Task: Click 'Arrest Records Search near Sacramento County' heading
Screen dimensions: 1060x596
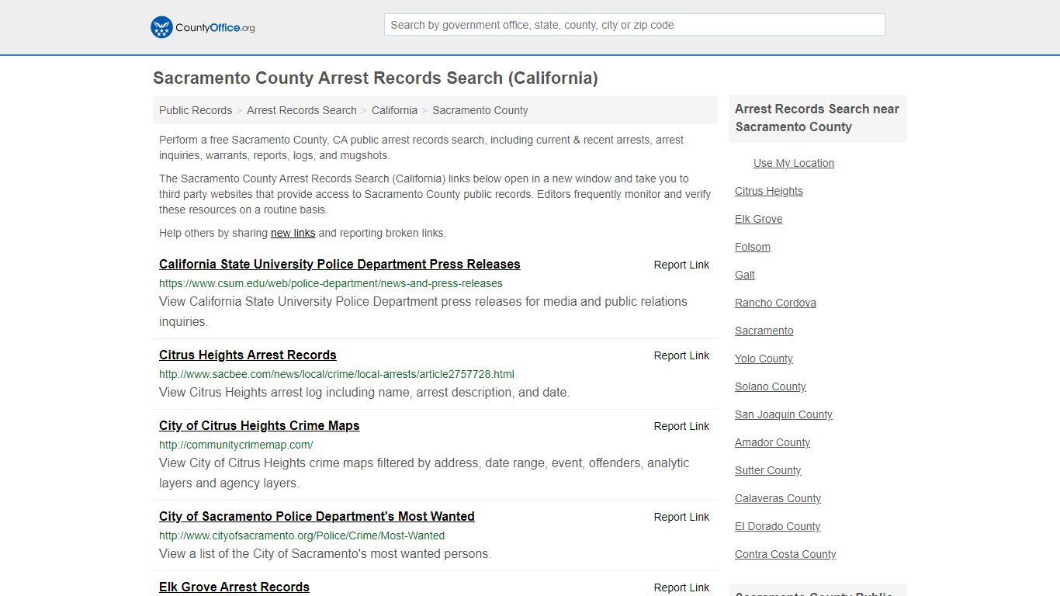Action: click(x=817, y=118)
